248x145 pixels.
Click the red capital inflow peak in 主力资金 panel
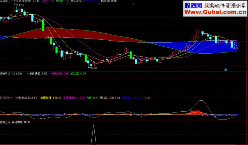pos(197,113)
